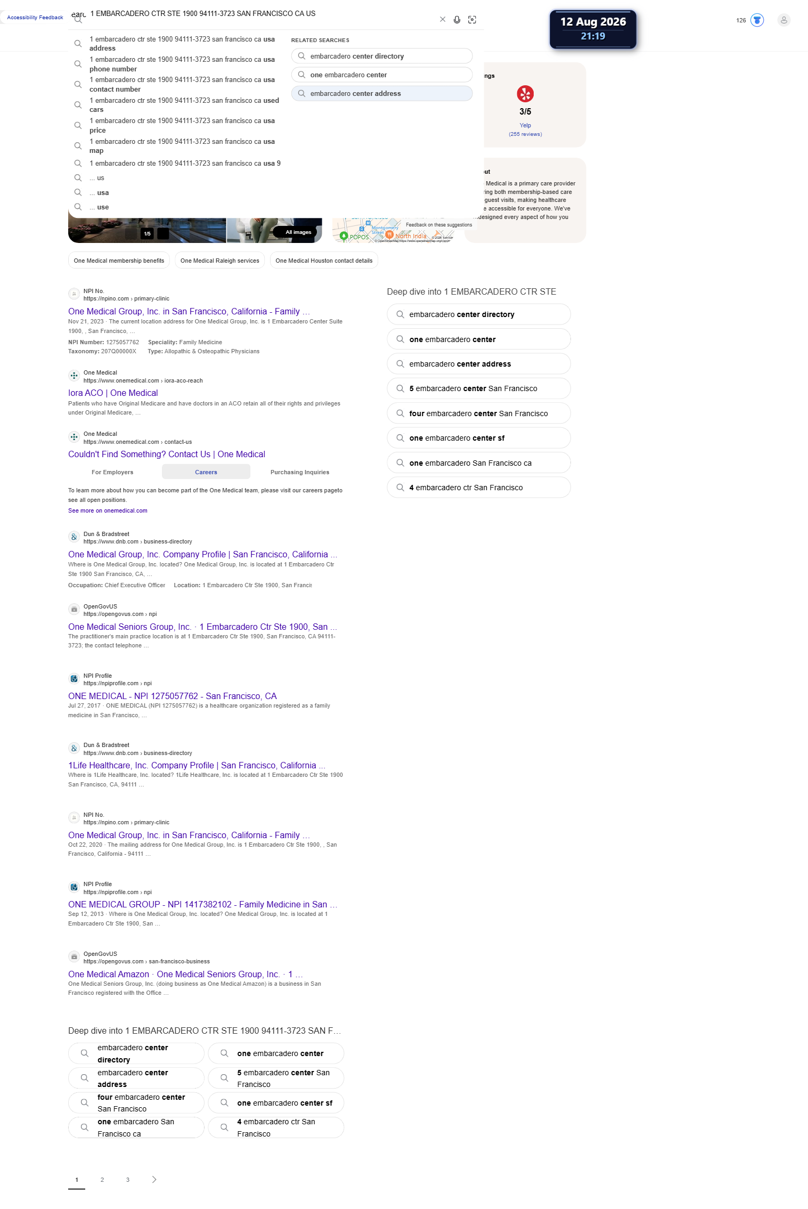
Task: Click the favicon beside the Contact Us result
Action: pyautogui.click(x=74, y=437)
